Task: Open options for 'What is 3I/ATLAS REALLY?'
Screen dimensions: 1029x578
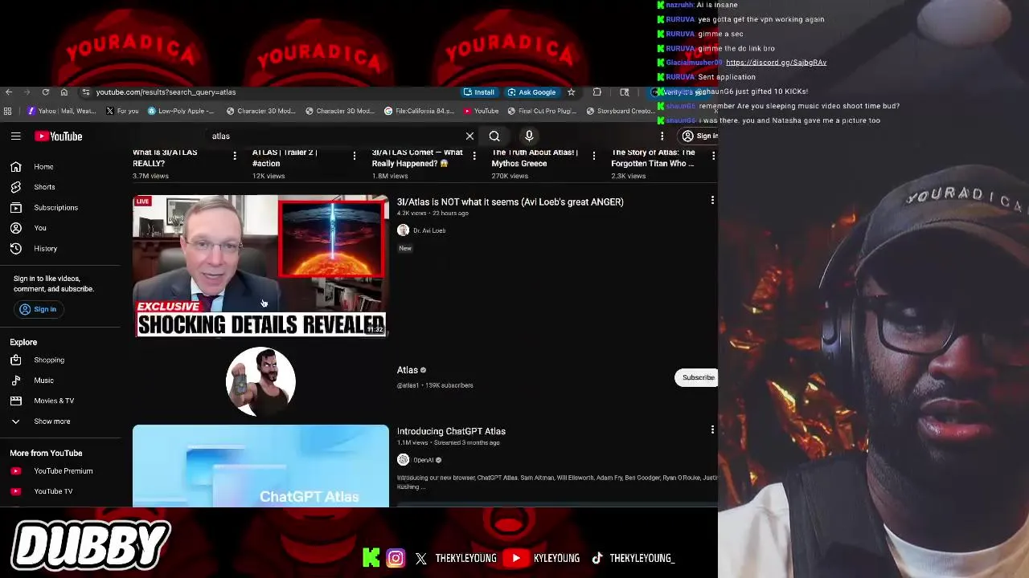Action: (235, 156)
